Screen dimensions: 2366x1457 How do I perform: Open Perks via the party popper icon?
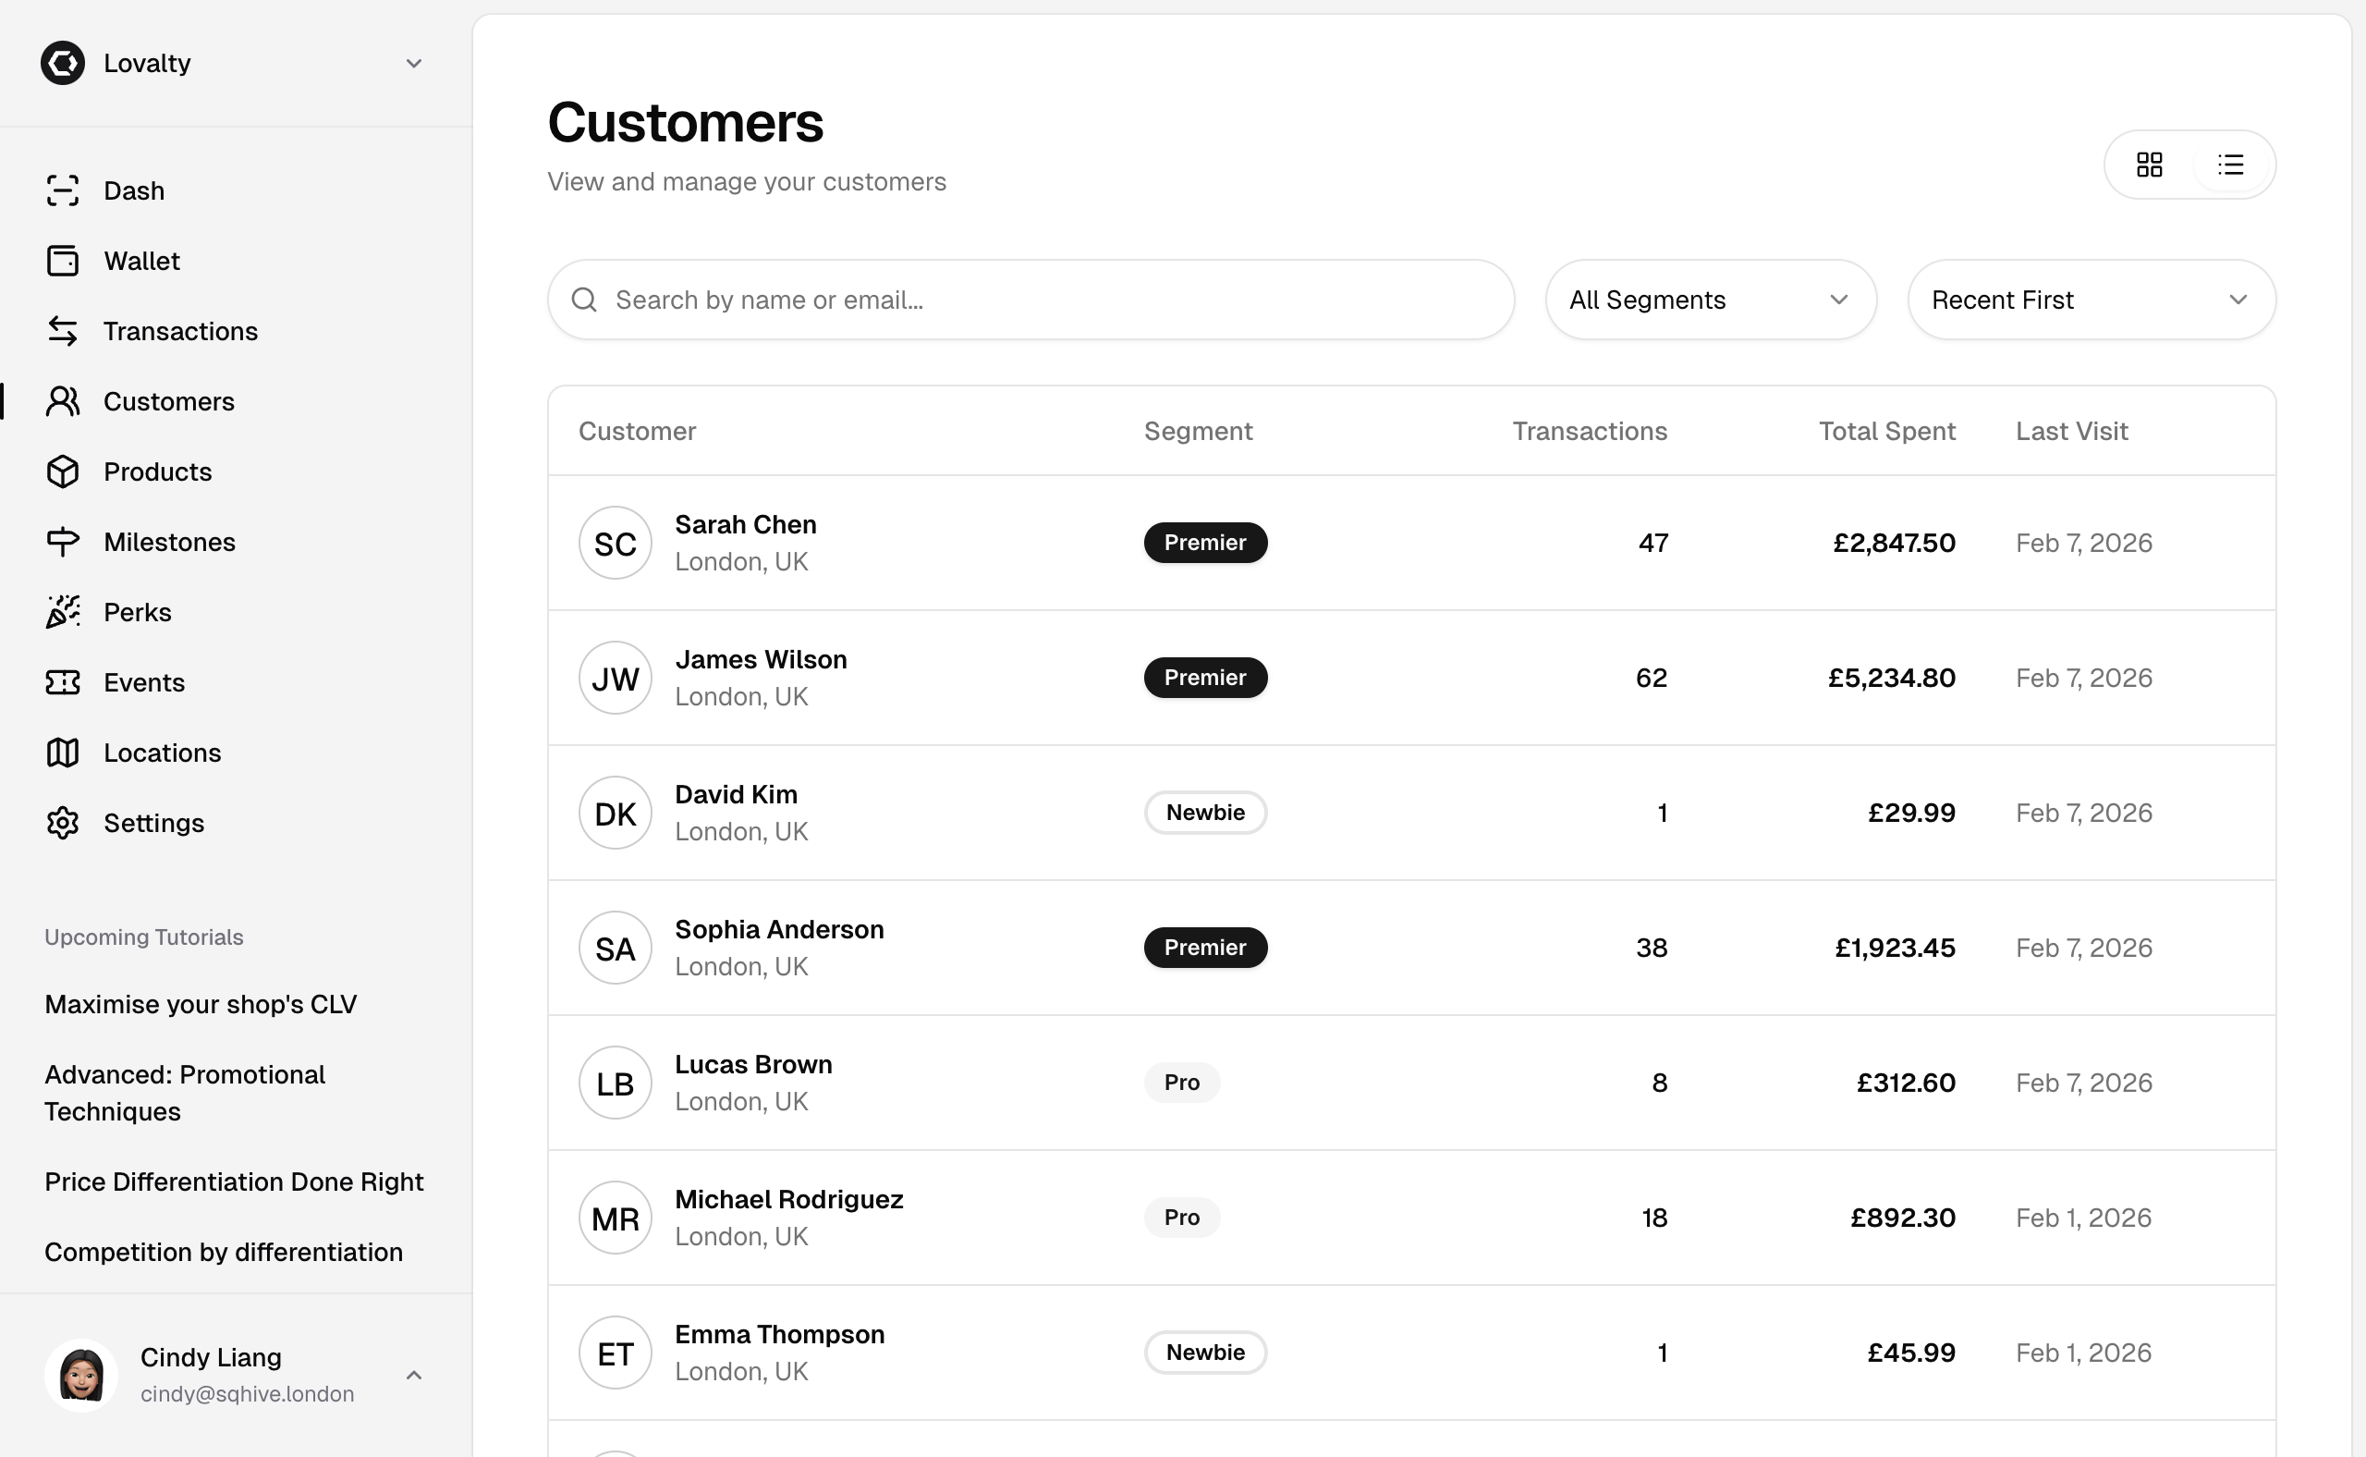[63, 613]
